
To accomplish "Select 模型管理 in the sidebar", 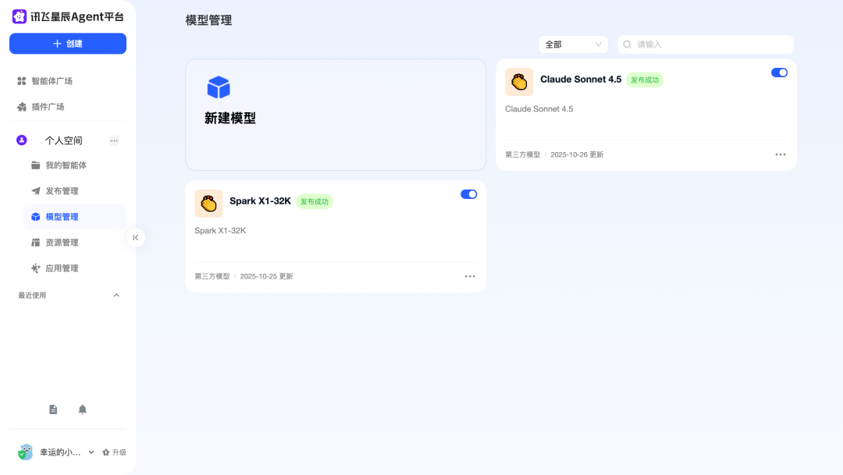I will click(x=75, y=217).
